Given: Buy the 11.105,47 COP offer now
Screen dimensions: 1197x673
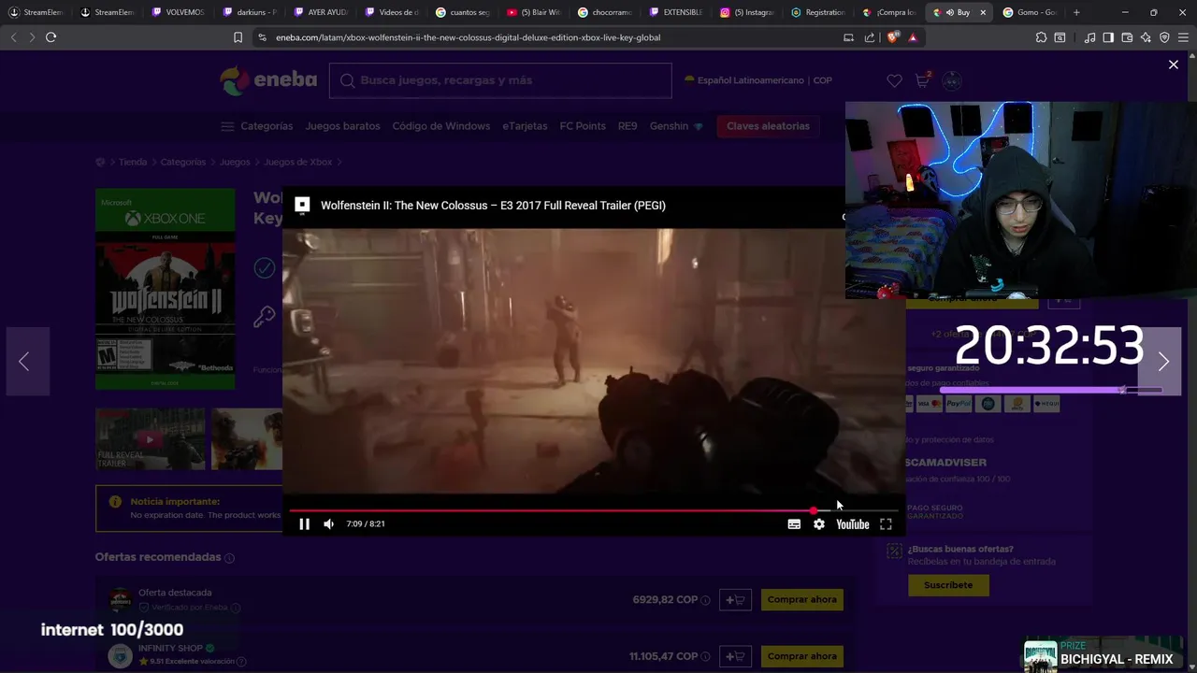Looking at the screenshot, I should (x=801, y=657).
